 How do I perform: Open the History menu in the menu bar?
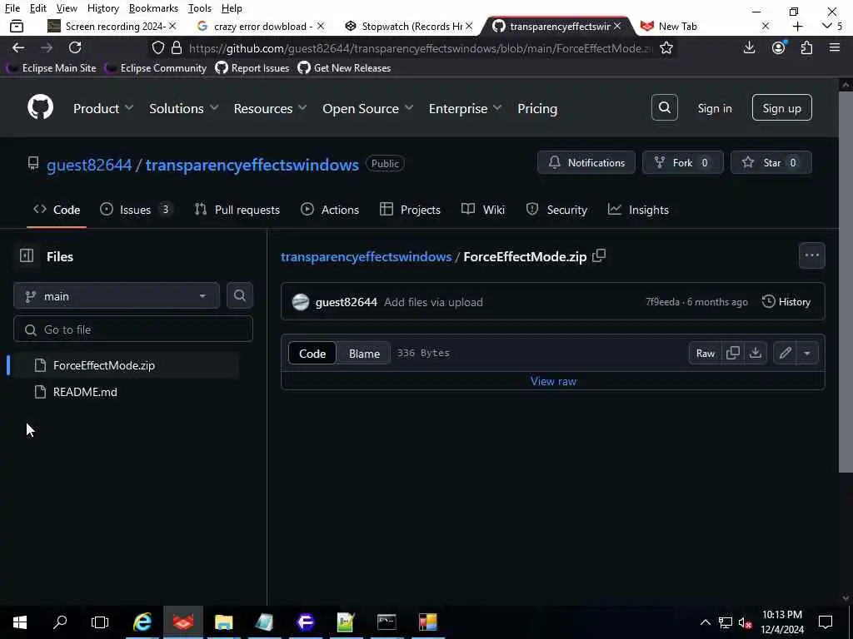click(x=102, y=8)
